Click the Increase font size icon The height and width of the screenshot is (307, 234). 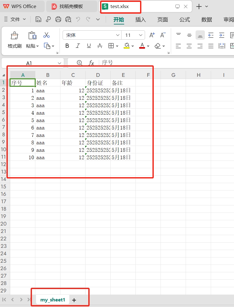[152, 35]
